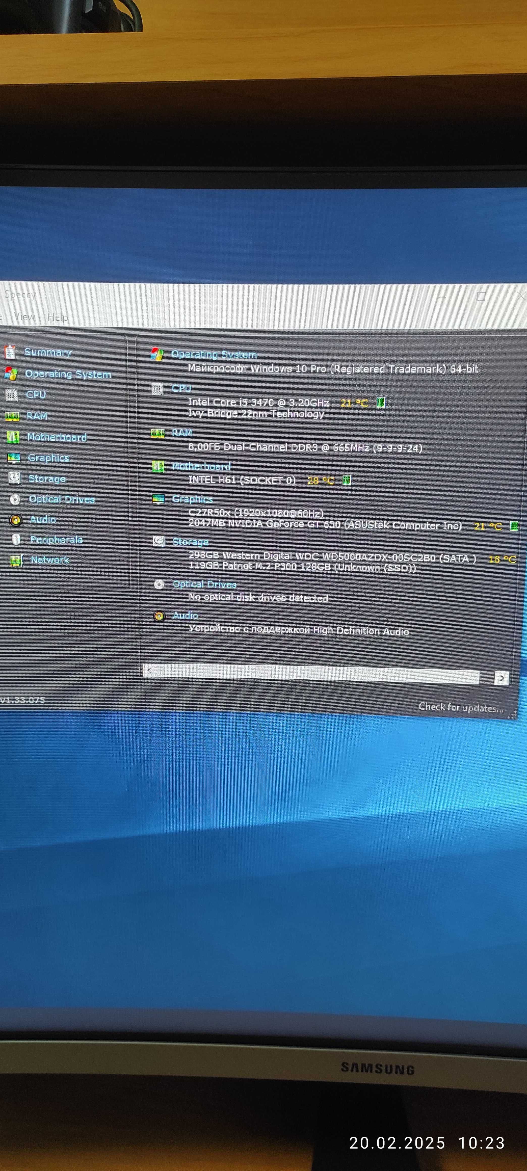527x1171 pixels.
Task: Open the Help menu
Action: pyautogui.click(x=57, y=317)
